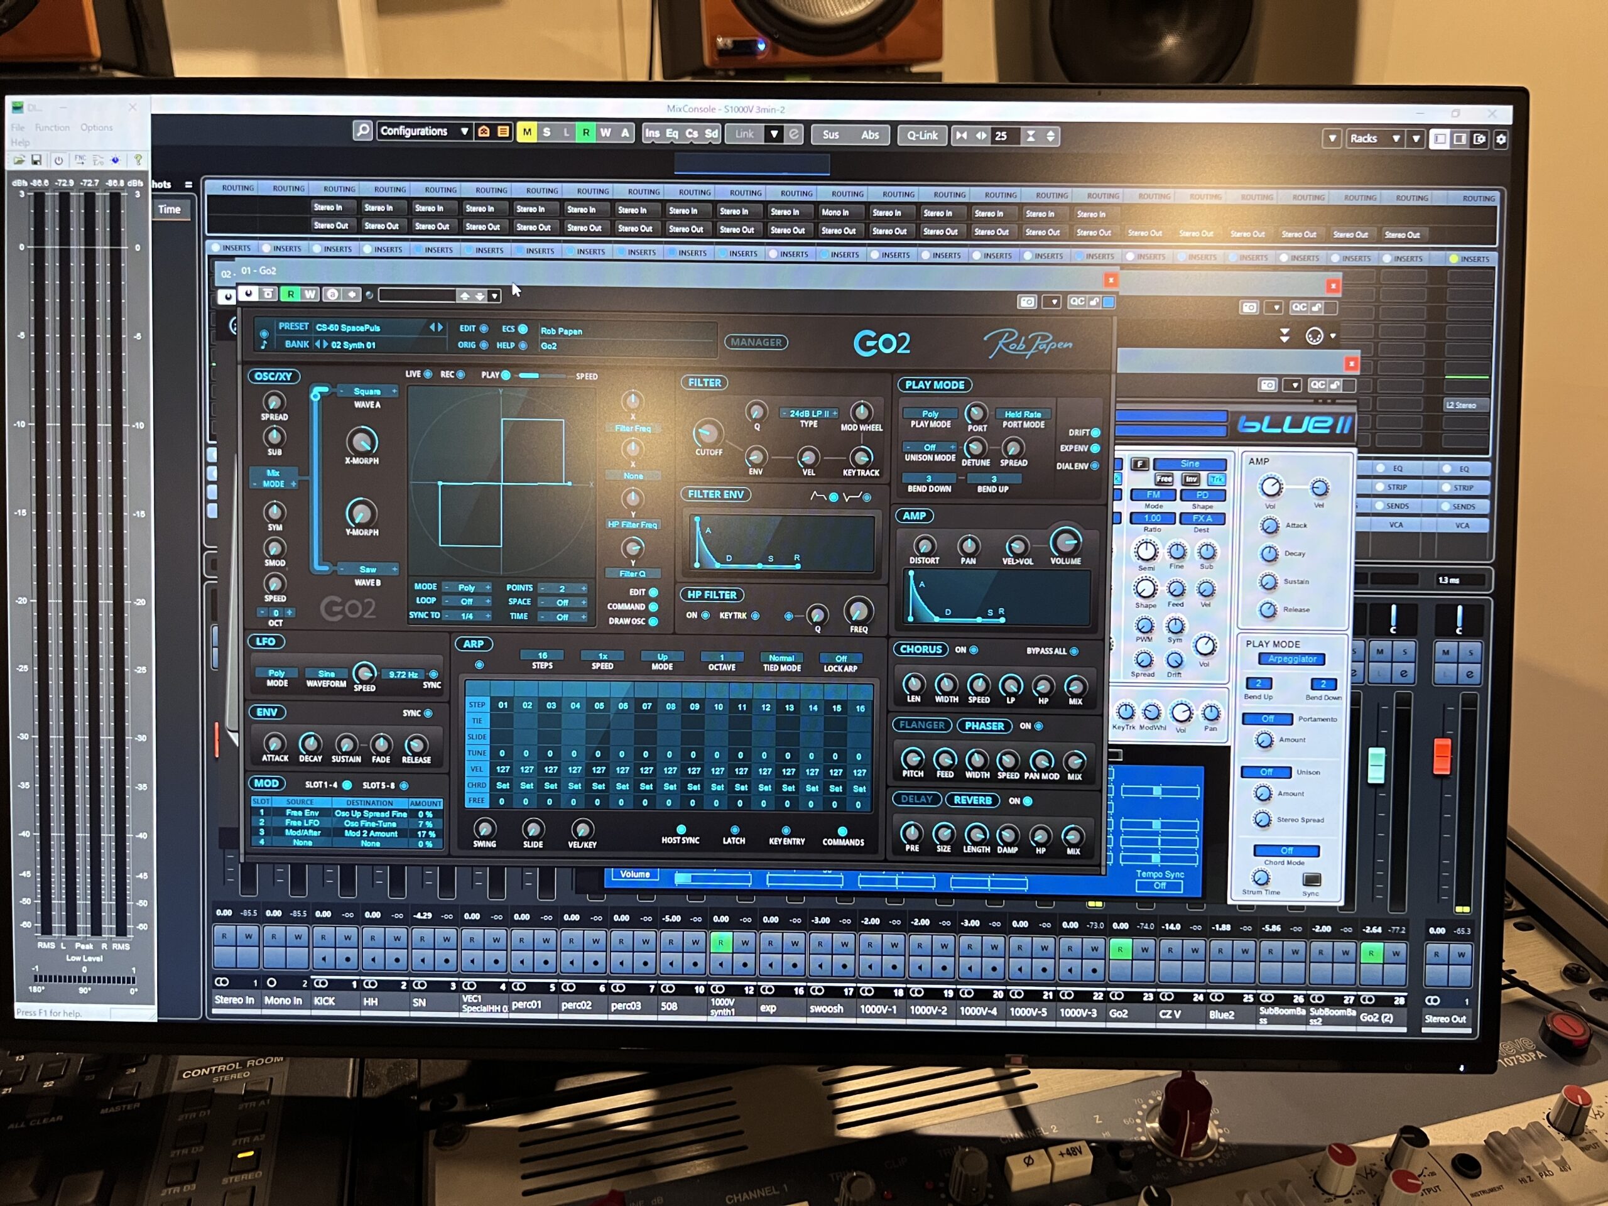Toggle the global S solo button
The width and height of the screenshot is (1608, 1206).
546,133
